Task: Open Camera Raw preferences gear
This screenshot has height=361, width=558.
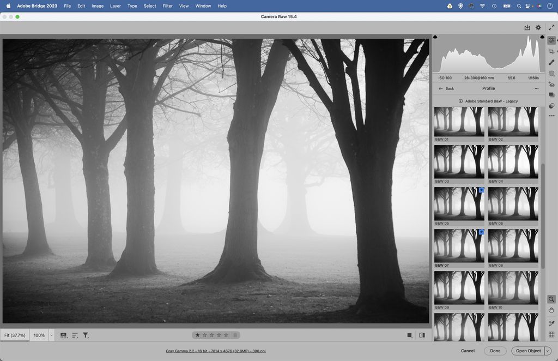Action: pos(538,27)
